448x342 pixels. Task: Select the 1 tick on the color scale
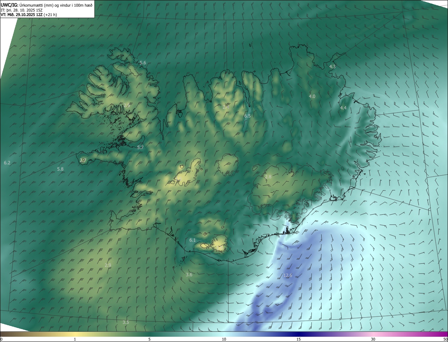75,339
